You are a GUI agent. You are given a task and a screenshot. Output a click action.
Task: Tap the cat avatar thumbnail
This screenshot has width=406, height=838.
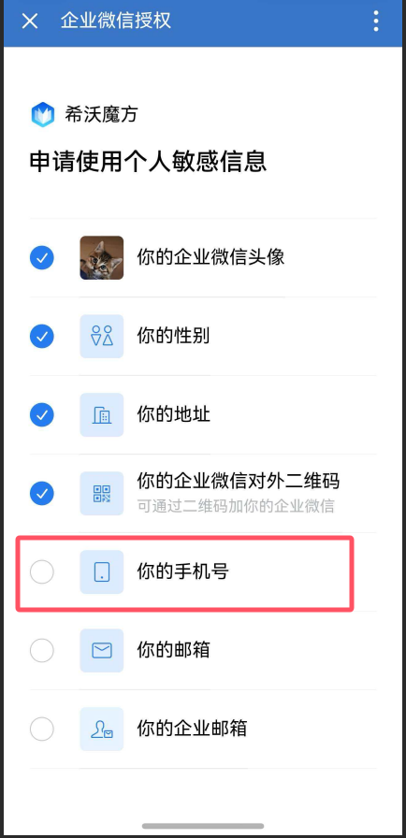click(x=101, y=257)
